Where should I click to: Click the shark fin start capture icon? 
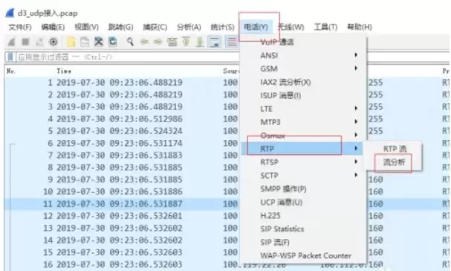[11, 42]
